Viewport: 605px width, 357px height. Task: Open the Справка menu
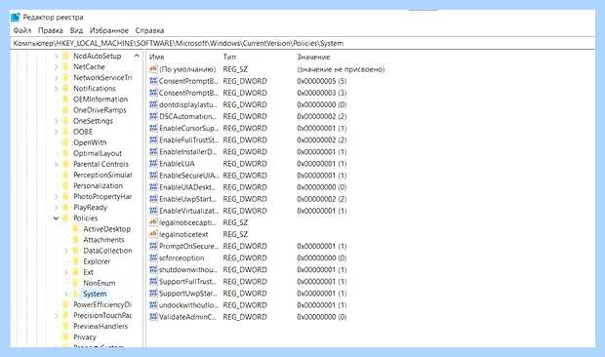click(x=149, y=30)
